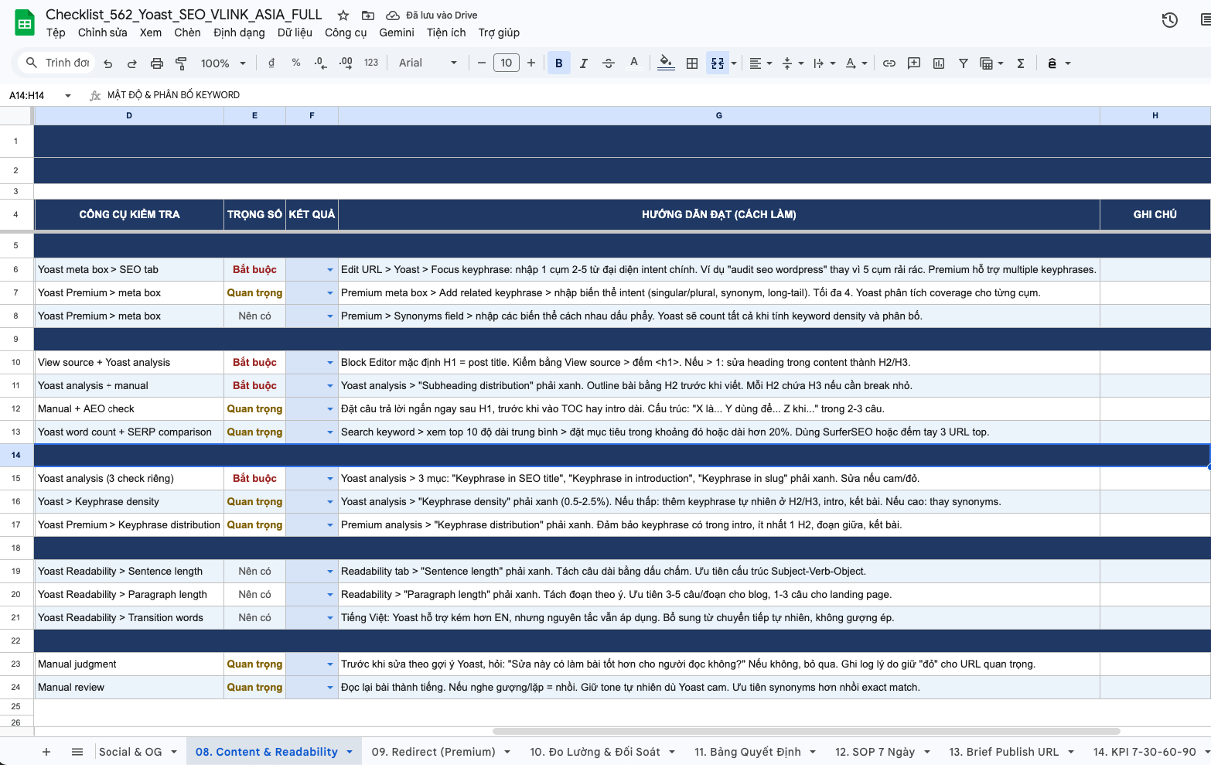Add a comment with comment icon

pyautogui.click(x=914, y=63)
